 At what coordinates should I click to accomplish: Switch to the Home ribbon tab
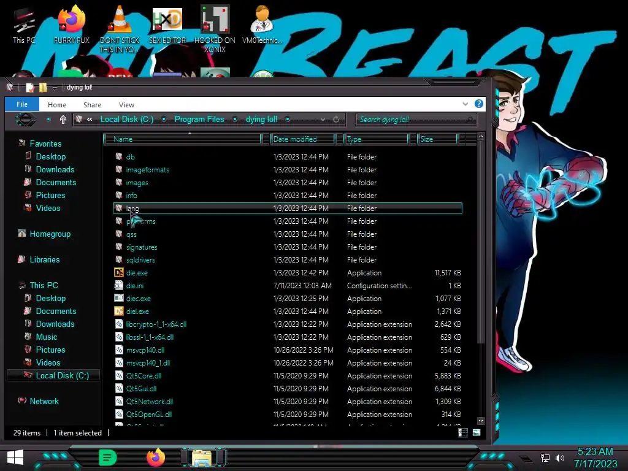coord(57,105)
